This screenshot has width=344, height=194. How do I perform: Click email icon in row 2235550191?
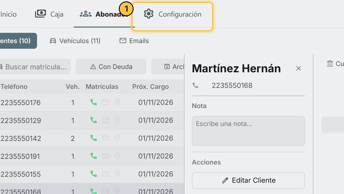pyautogui.click(x=106, y=156)
